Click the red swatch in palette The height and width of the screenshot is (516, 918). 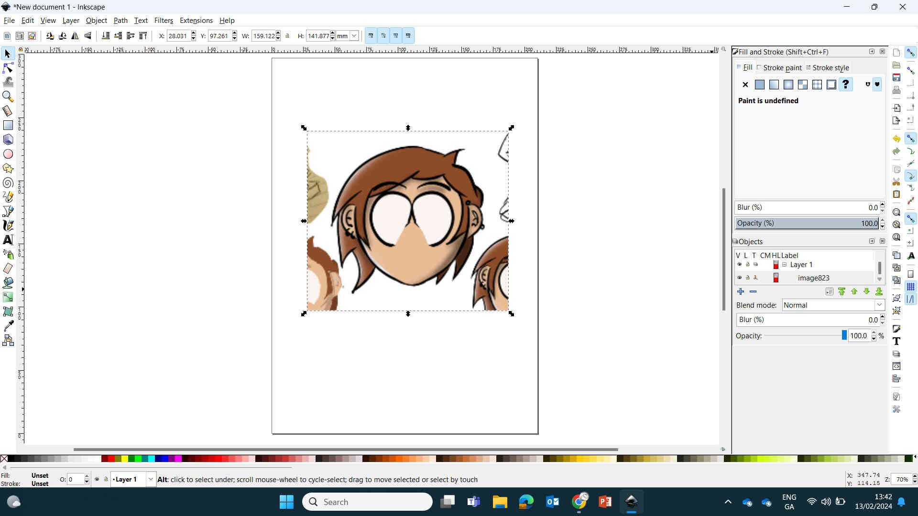(111, 459)
